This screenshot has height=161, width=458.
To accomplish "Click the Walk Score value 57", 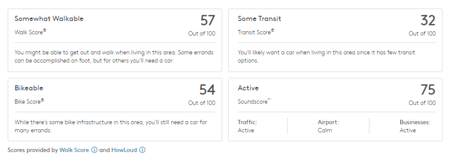I will pyautogui.click(x=208, y=21).
